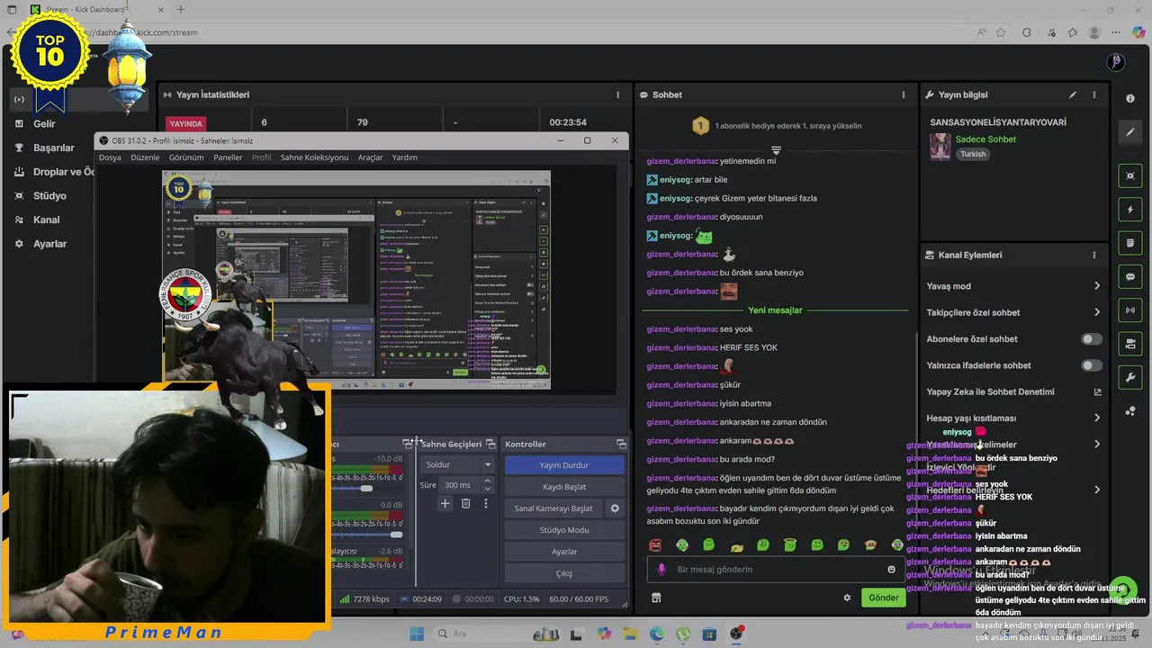This screenshot has height=648, width=1152.
Task: Click OBS Çıkış button
Action: (x=564, y=573)
